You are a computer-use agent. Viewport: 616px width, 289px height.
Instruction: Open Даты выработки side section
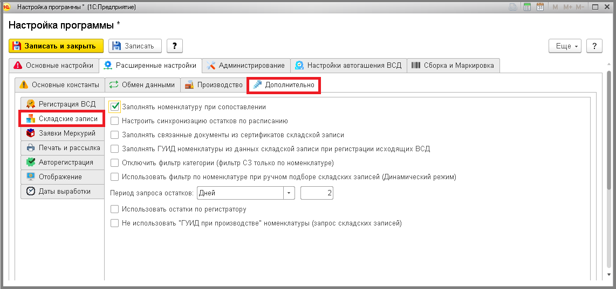pos(62,192)
